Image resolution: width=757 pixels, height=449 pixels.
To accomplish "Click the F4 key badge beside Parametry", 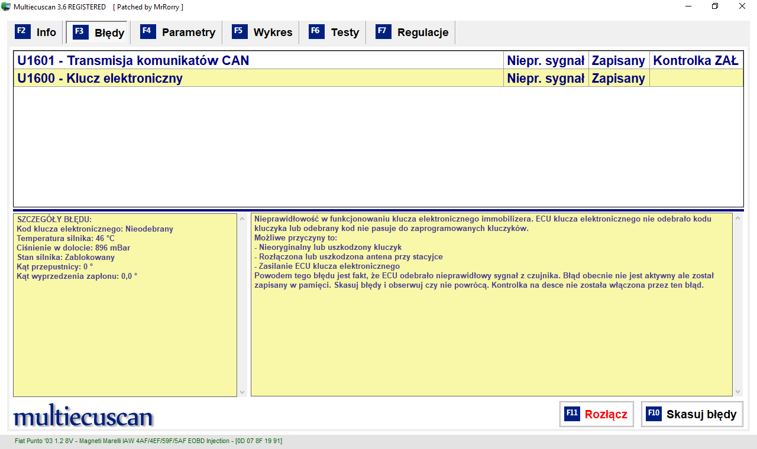I will pos(148,32).
